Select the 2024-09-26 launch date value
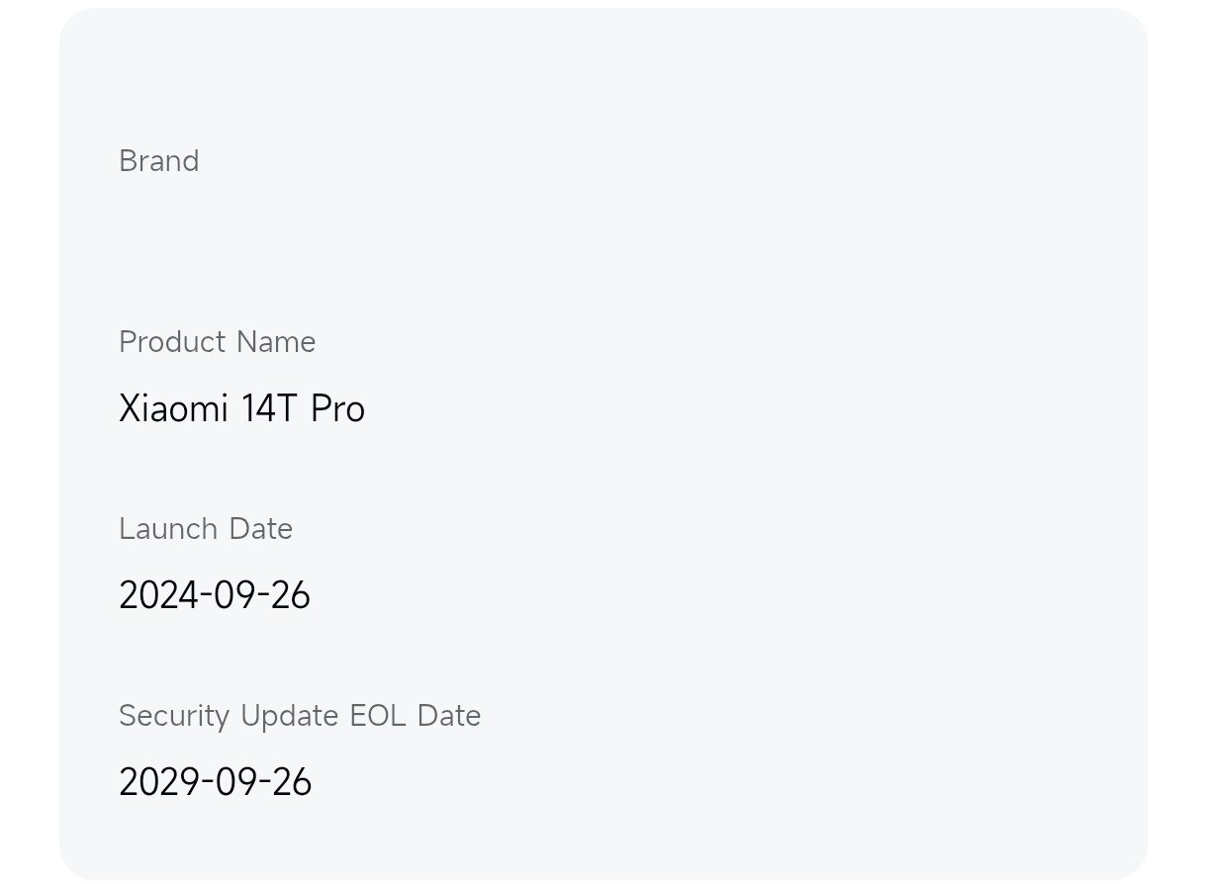This screenshot has height=884, width=1207. pos(214,595)
